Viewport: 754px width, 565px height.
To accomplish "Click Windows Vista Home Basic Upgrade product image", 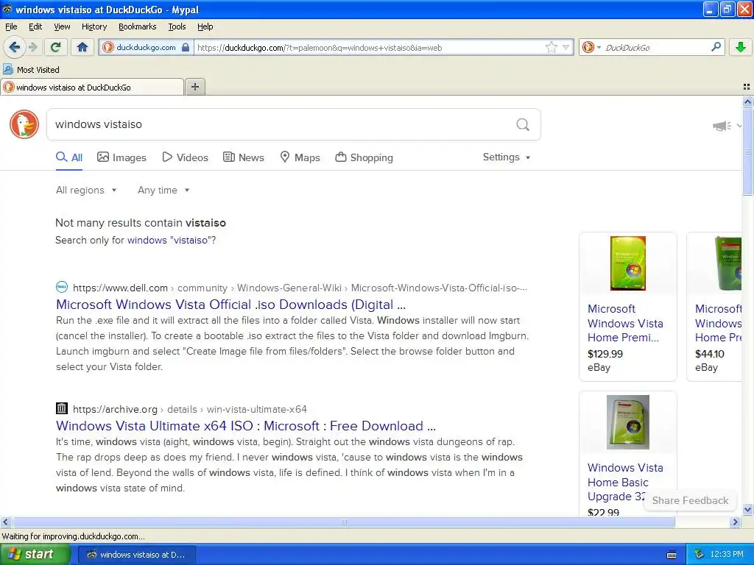I will coord(628,422).
